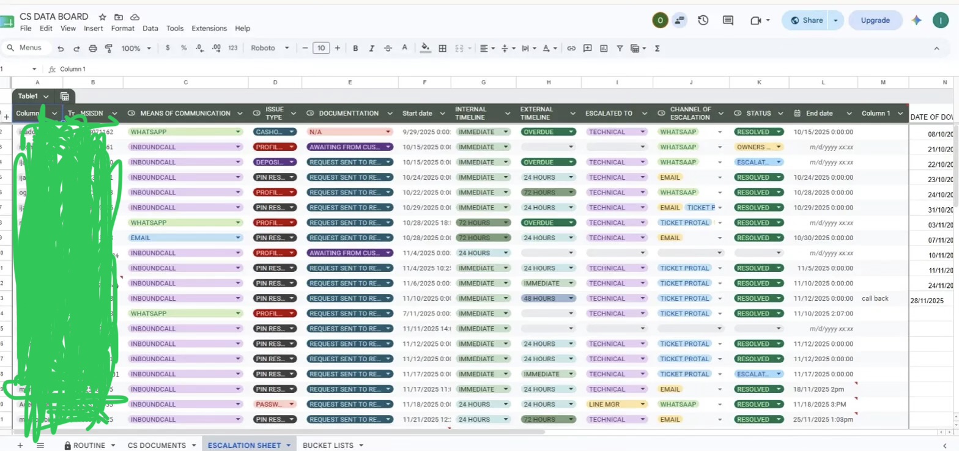This screenshot has width=959, height=451.
Task: Launch Gemini assistant sparkle icon
Action: (916, 20)
